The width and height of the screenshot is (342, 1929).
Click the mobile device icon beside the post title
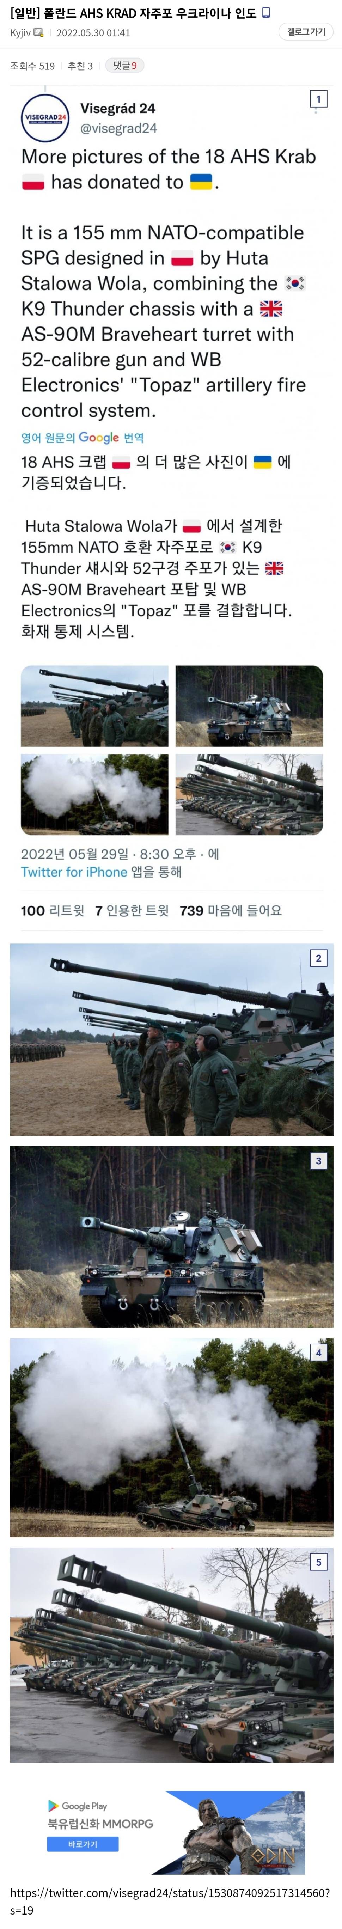[267, 13]
